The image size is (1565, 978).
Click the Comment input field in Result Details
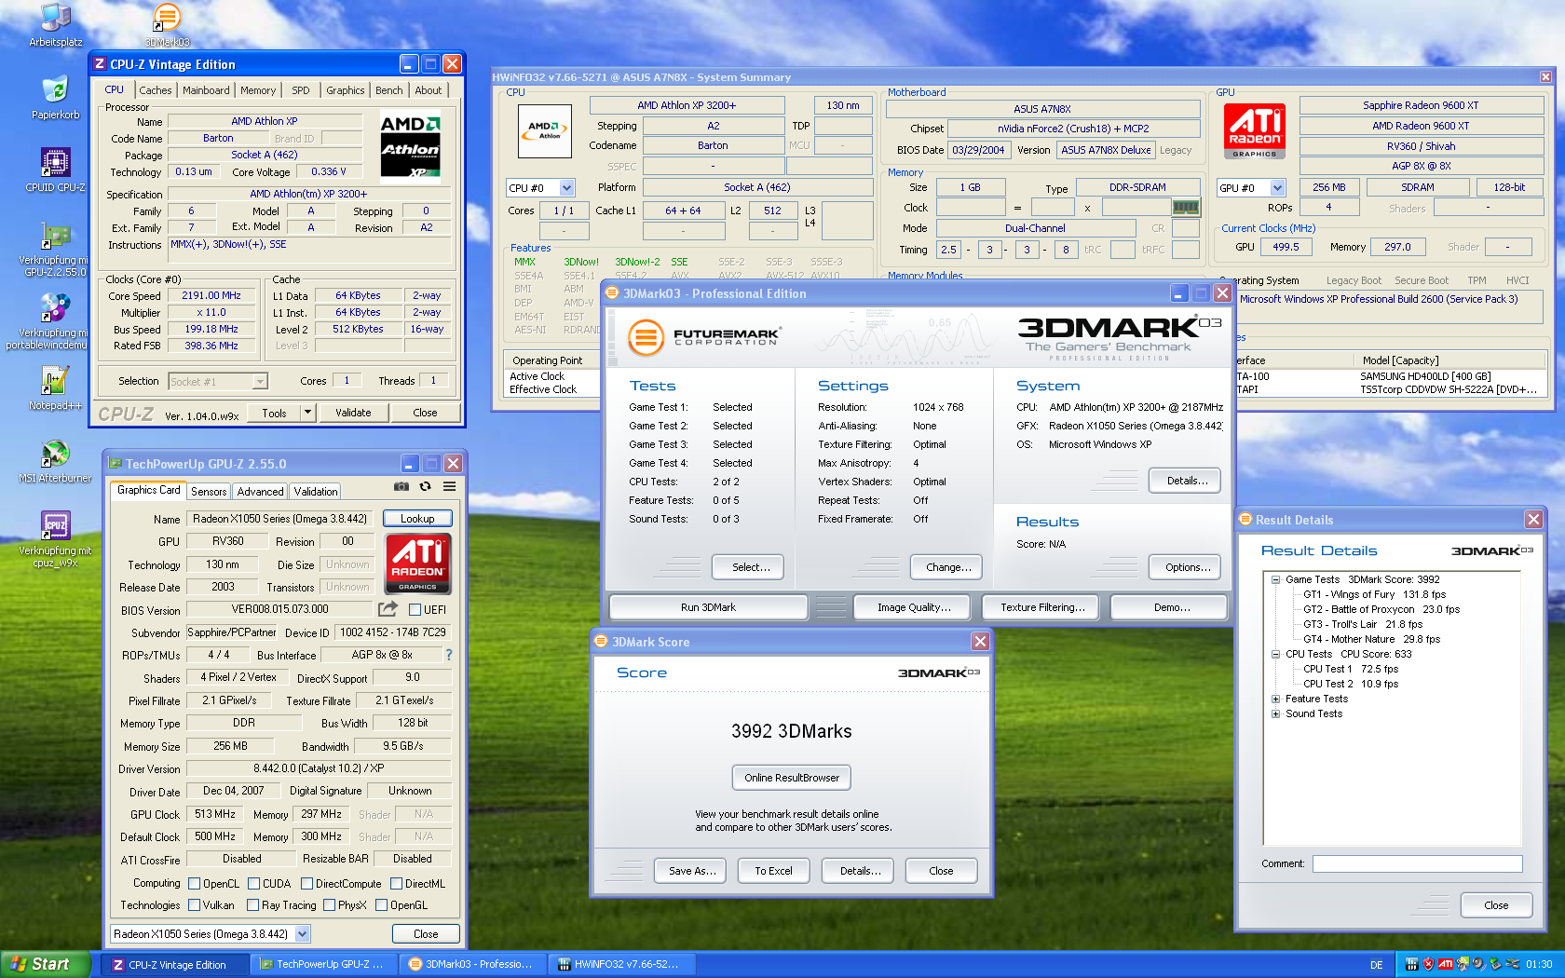tap(1417, 863)
